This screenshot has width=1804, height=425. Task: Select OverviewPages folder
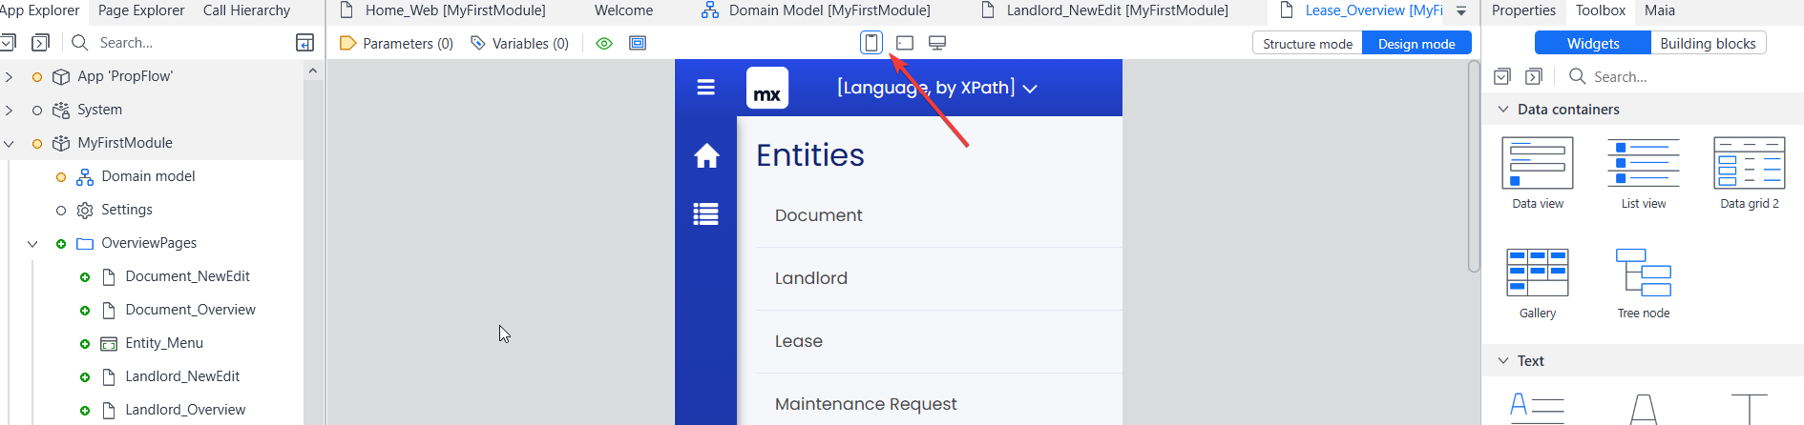coord(149,243)
